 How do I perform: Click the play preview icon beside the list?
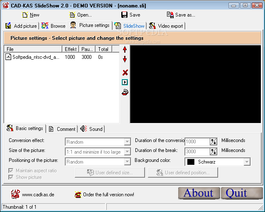tap(125, 82)
